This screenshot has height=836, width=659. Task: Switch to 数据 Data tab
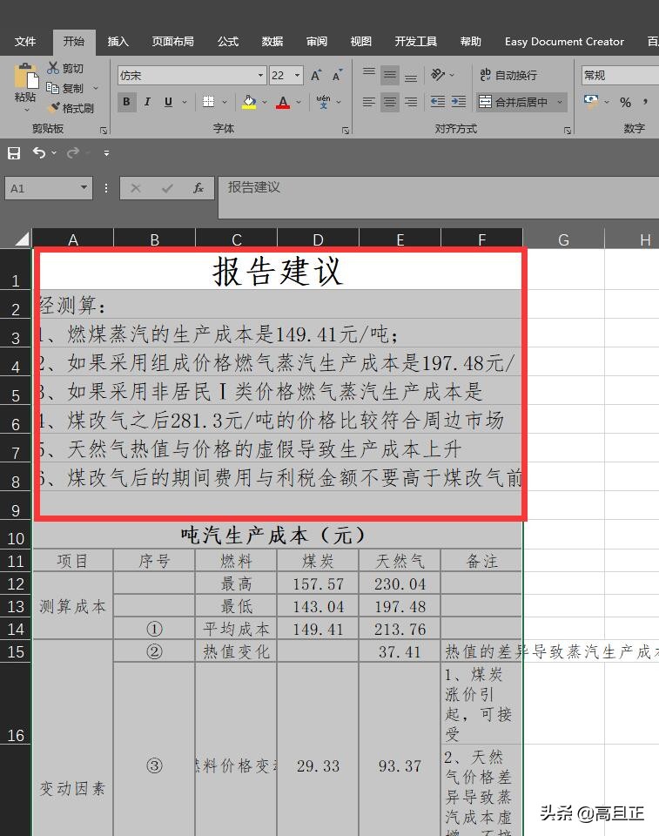pos(272,42)
